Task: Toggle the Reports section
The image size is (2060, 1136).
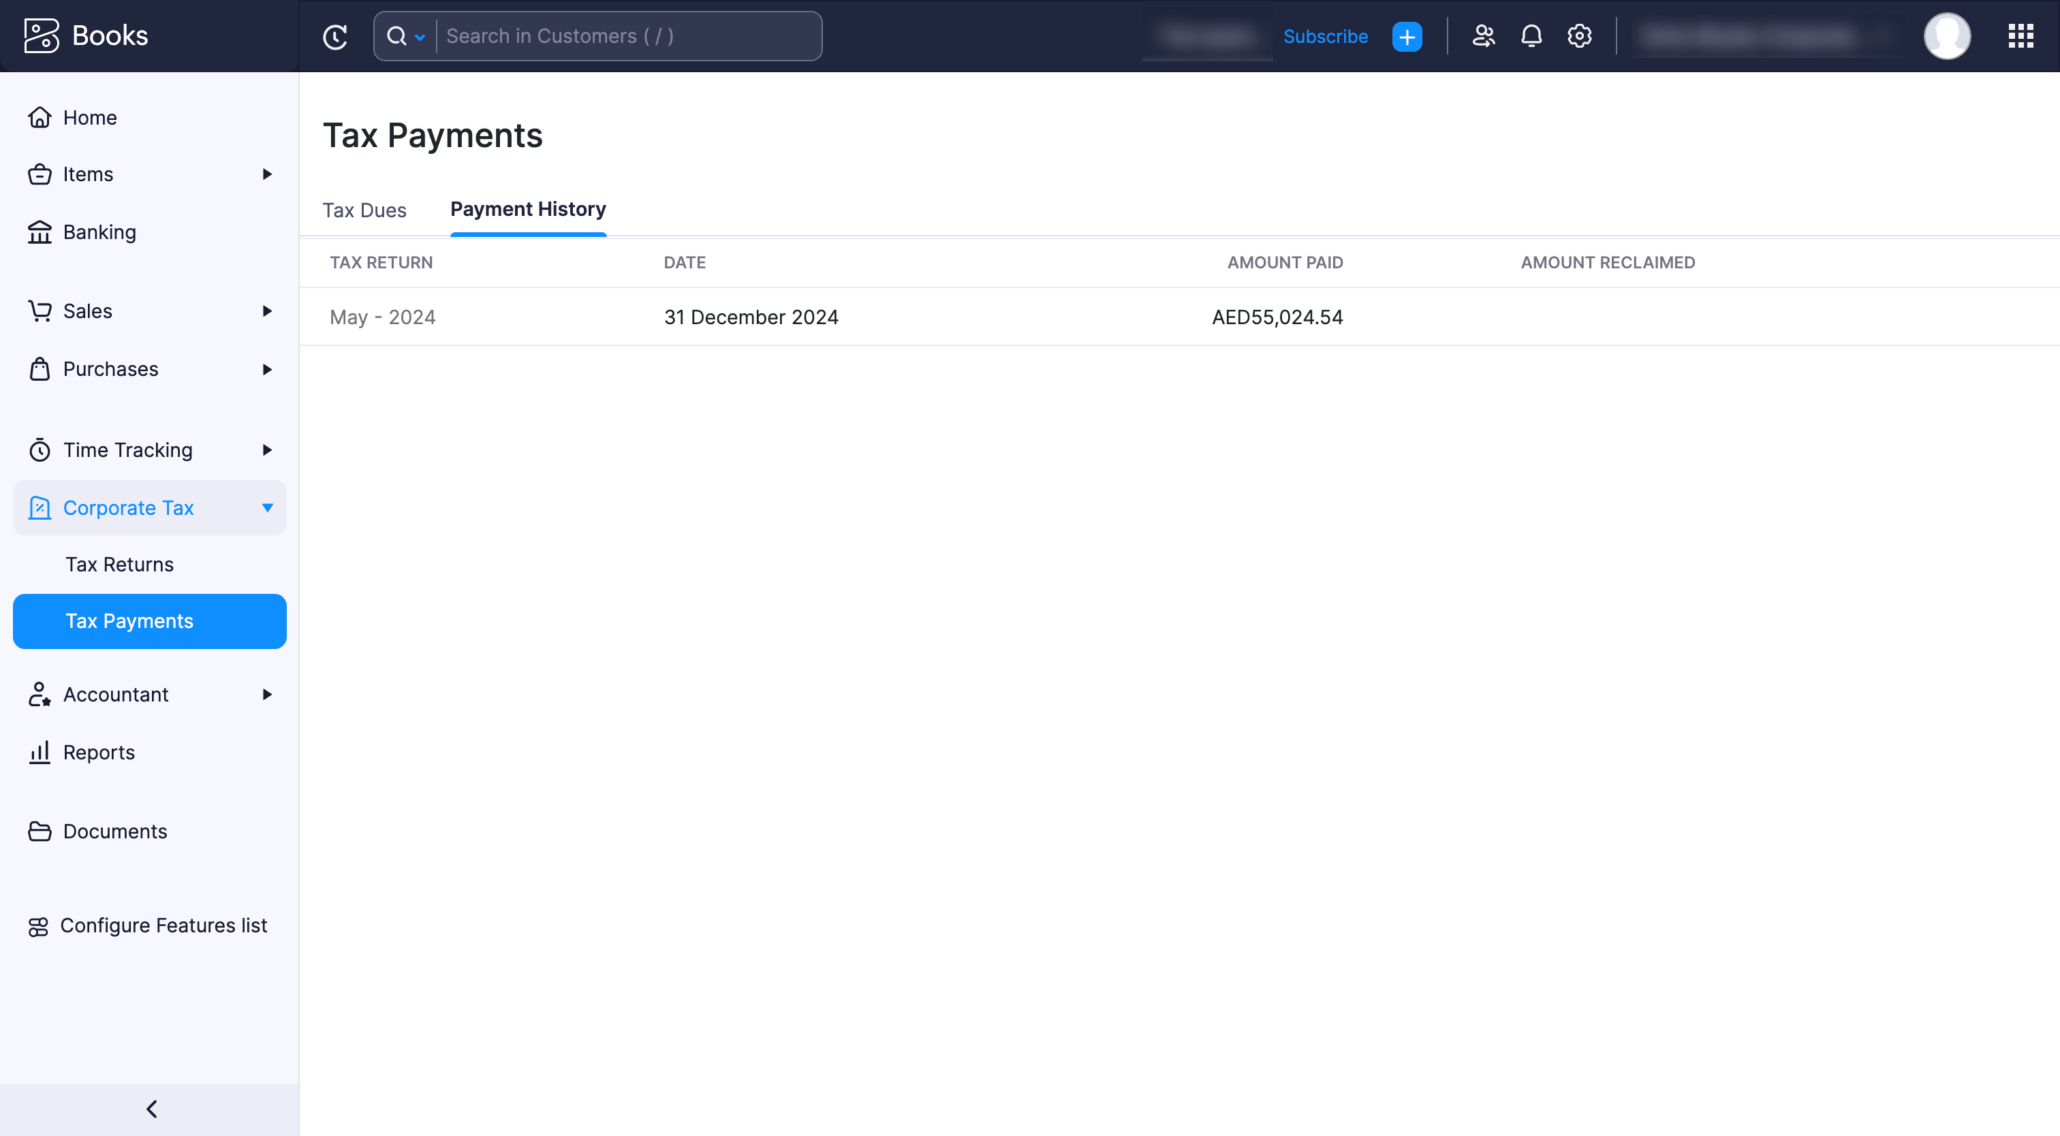Action: (99, 751)
